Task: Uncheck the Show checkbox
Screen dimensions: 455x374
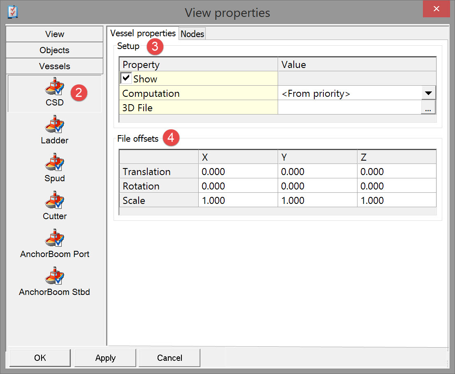Action: [x=127, y=78]
